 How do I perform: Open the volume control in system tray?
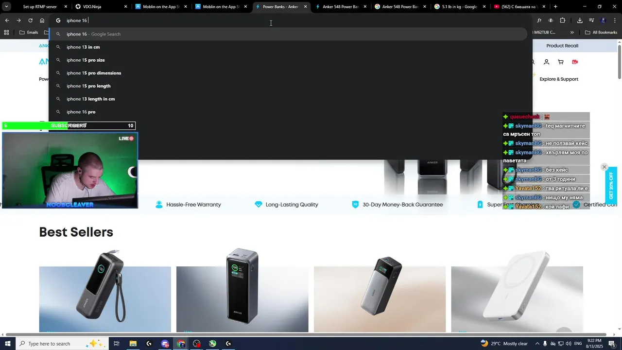569,344
